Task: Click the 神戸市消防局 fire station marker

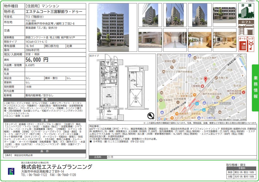Action: point(244,92)
